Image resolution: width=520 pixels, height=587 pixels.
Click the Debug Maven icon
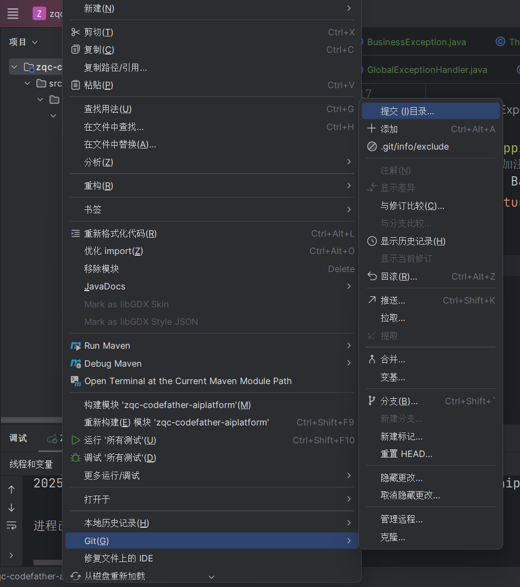click(76, 363)
